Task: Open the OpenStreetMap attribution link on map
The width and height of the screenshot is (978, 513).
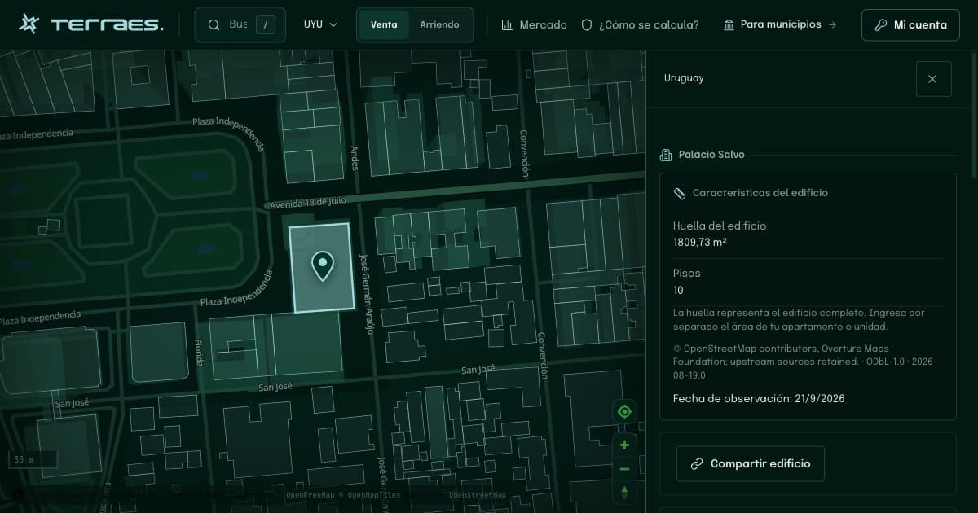Action: (477, 495)
